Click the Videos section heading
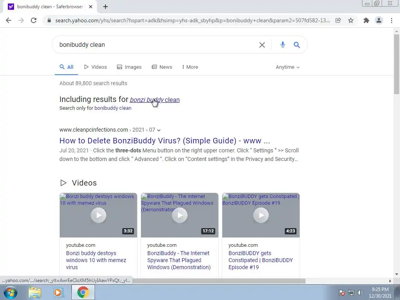This screenshot has width=400, height=300. click(x=84, y=183)
